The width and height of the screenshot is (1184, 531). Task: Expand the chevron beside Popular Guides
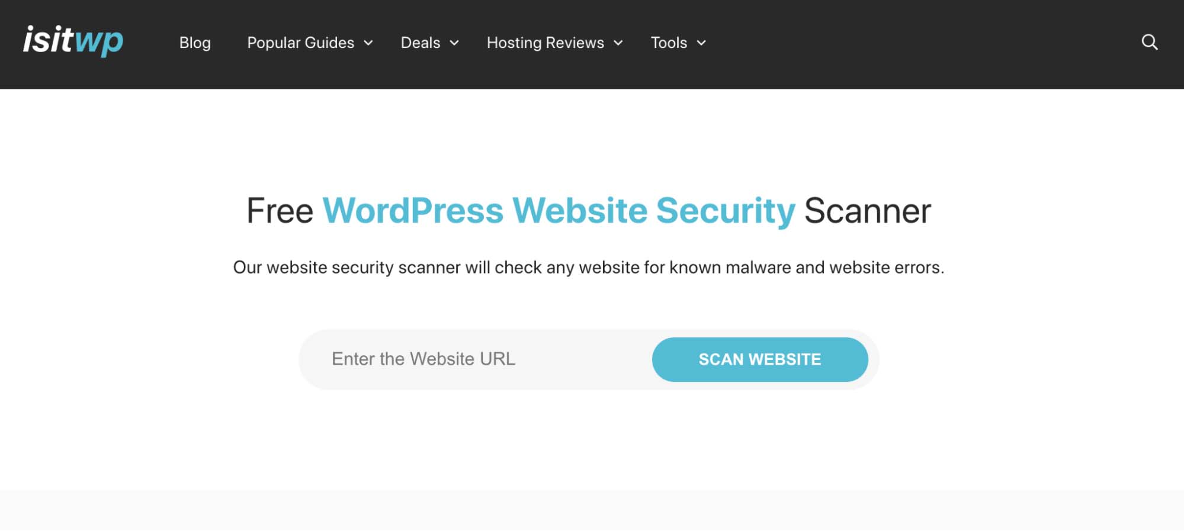tap(368, 43)
